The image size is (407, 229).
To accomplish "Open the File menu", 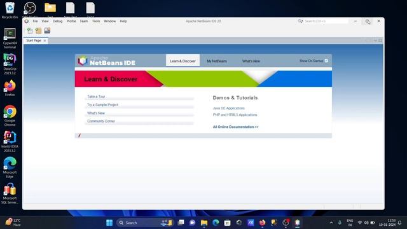I will pyautogui.click(x=36, y=21).
